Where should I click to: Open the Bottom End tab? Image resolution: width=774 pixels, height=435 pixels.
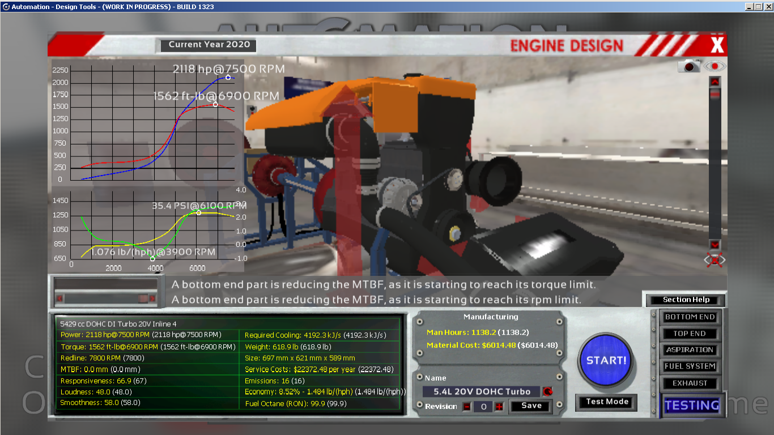tap(690, 317)
